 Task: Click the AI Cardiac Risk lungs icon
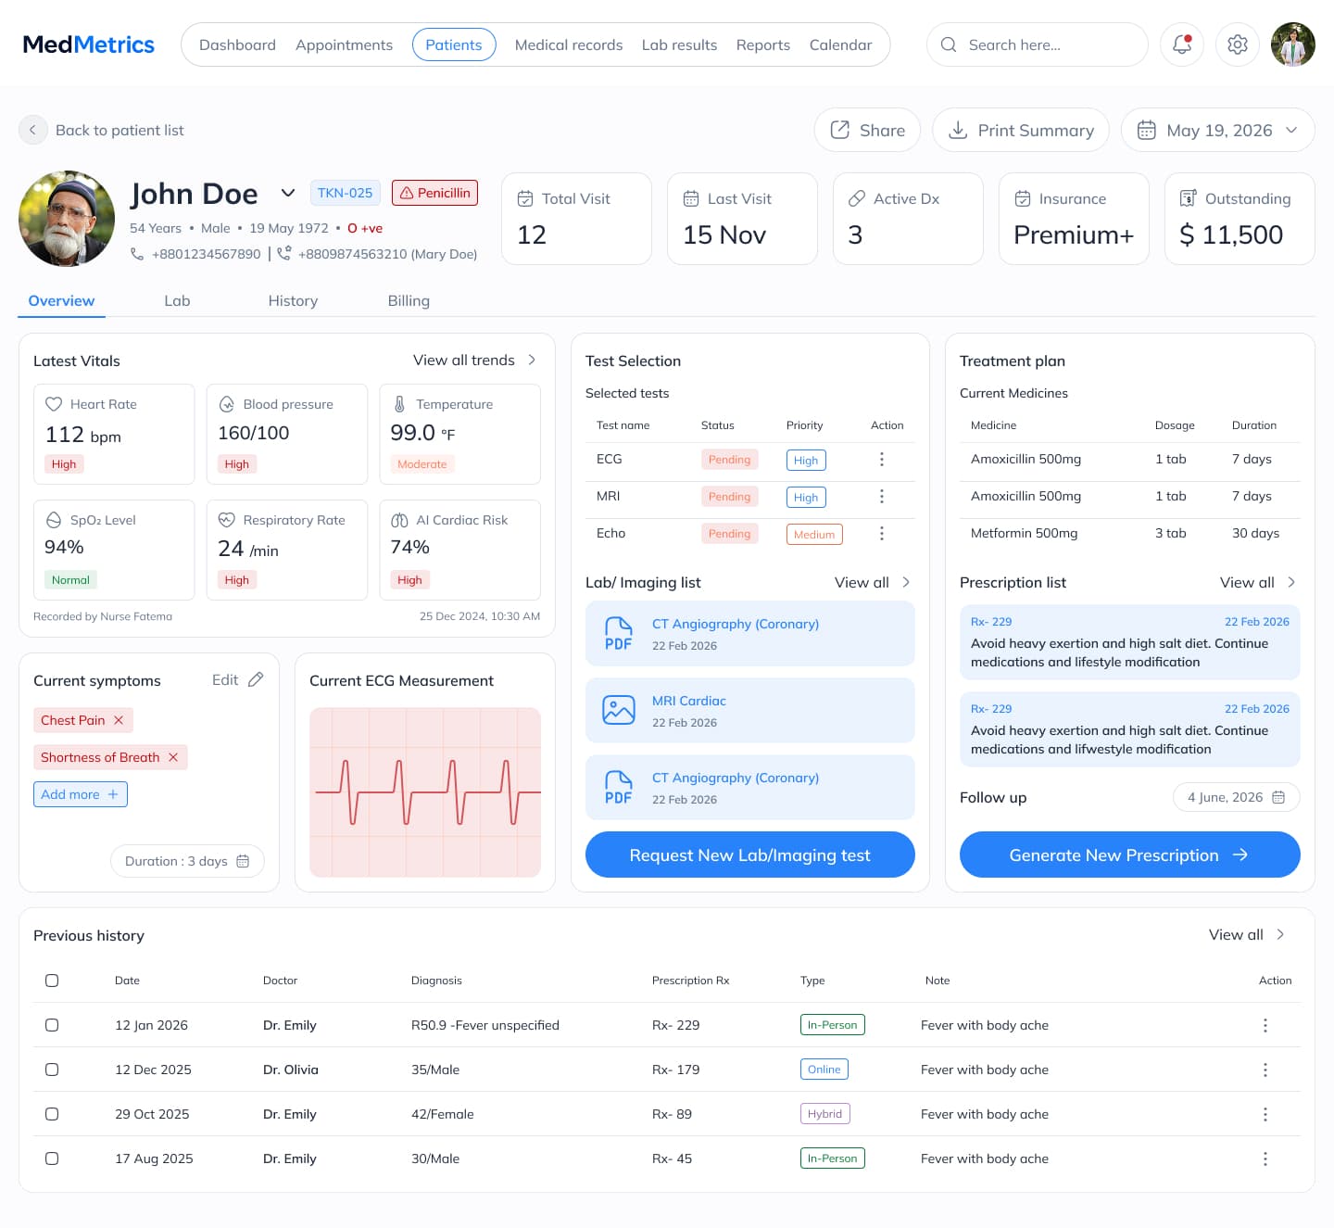tap(399, 520)
